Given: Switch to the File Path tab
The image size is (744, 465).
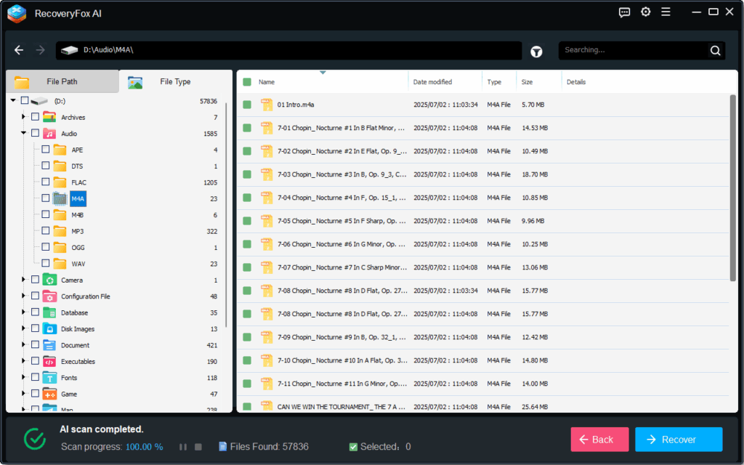Looking at the screenshot, I should click(x=62, y=81).
